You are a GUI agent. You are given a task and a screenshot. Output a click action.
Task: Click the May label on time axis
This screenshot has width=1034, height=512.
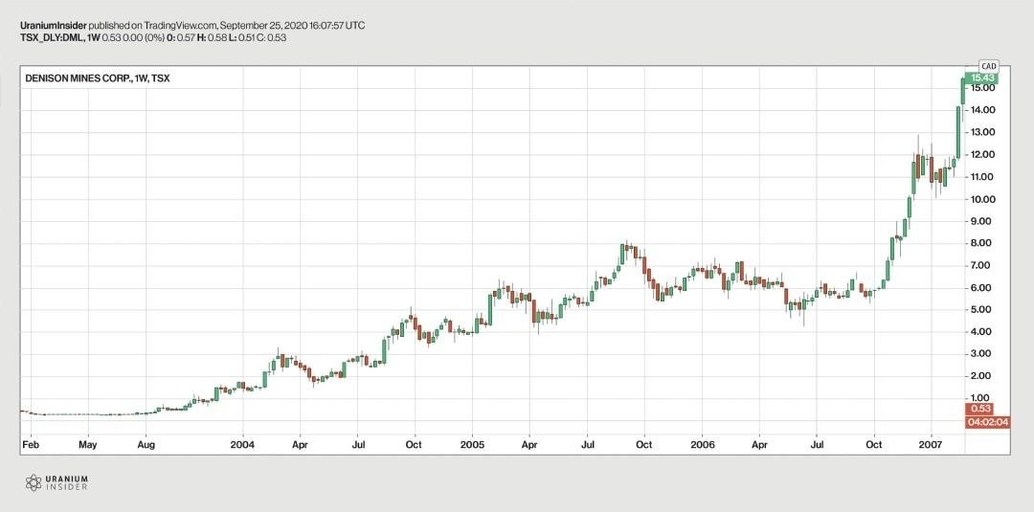[88, 445]
